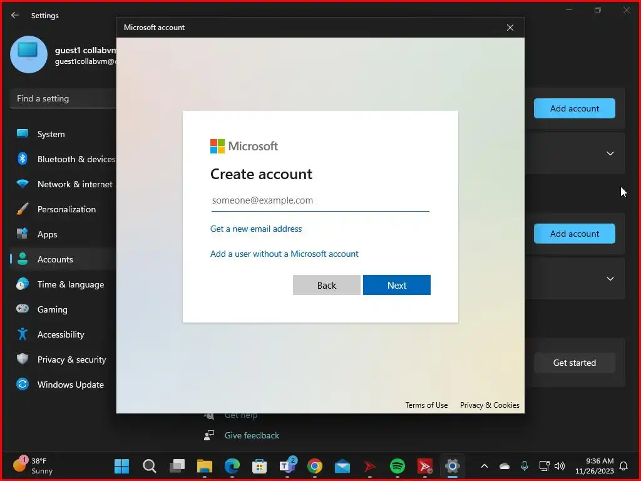Open Task View on taskbar
Viewport: 641px width, 481px height.
[177, 466]
